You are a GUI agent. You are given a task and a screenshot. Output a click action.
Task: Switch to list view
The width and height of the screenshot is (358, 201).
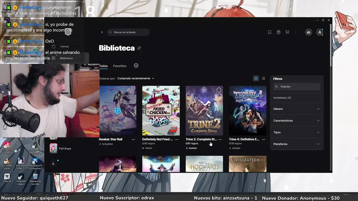(x=263, y=78)
